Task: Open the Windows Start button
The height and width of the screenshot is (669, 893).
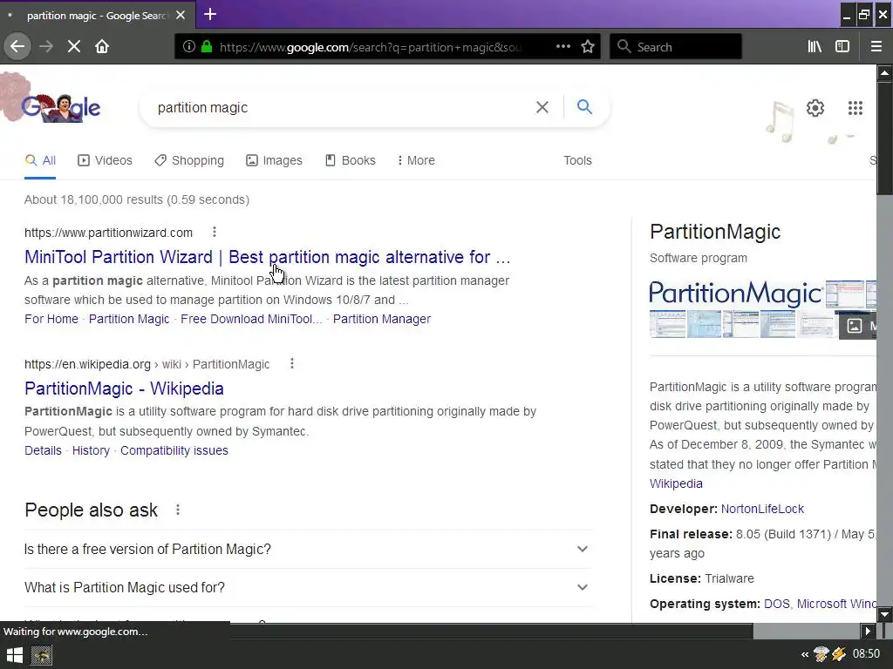Action: pyautogui.click(x=14, y=655)
